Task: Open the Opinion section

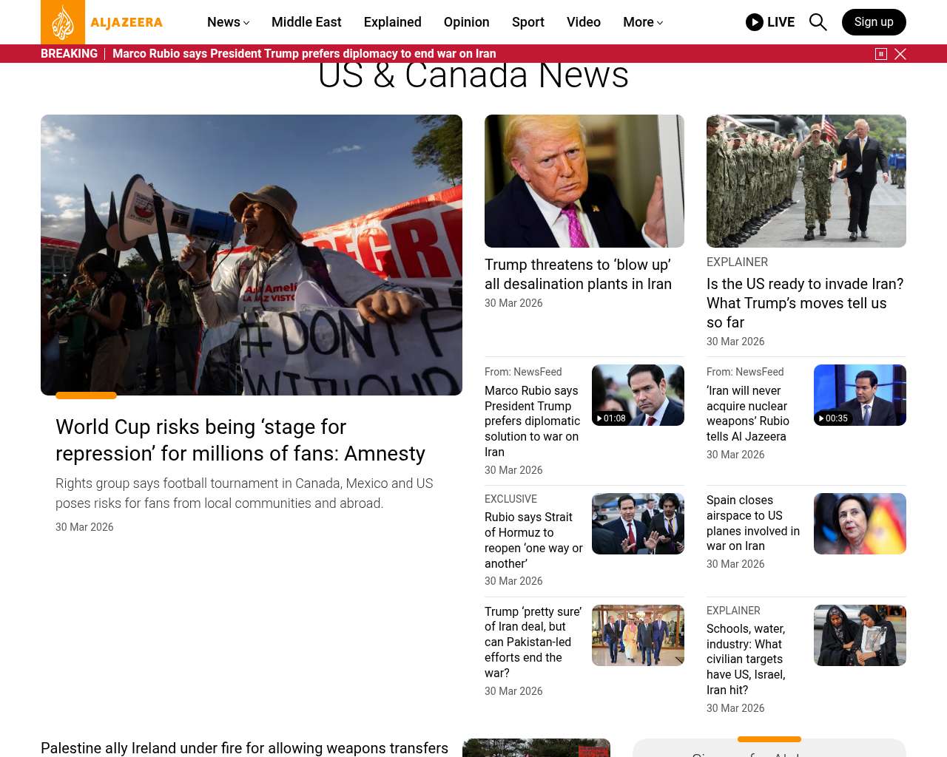Action: tap(467, 22)
